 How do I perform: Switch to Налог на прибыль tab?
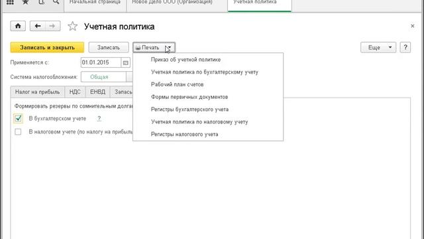(38, 92)
